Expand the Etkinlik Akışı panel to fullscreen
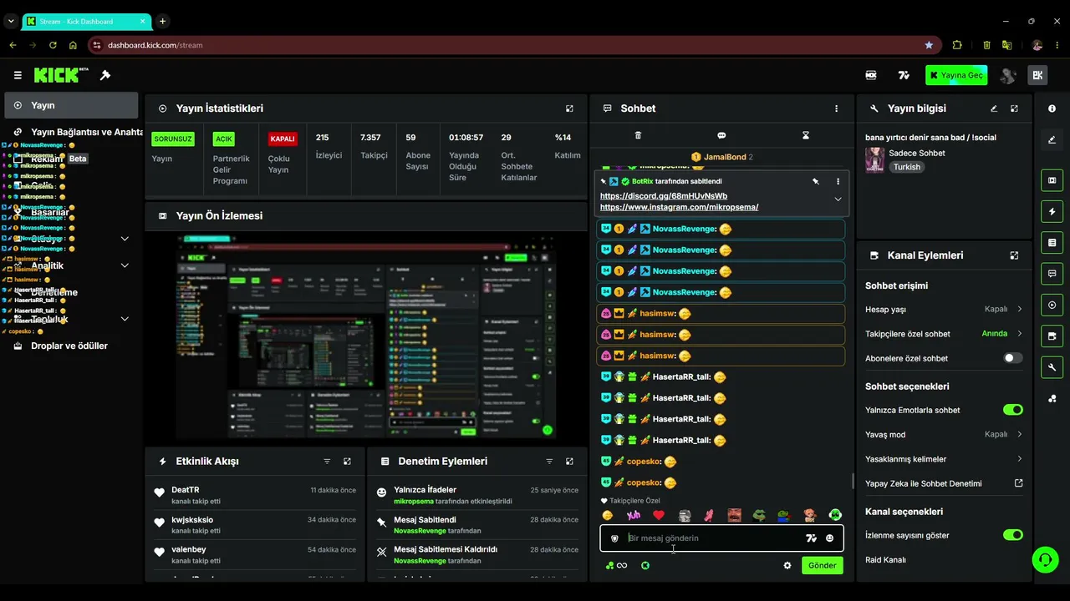This screenshot has width=1070, height=601. 347,462
